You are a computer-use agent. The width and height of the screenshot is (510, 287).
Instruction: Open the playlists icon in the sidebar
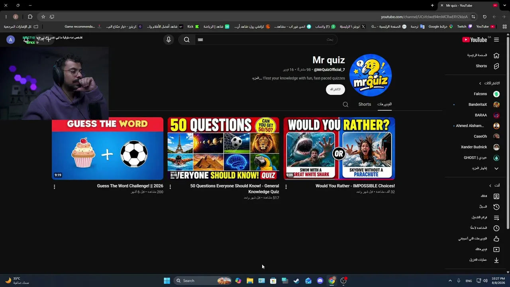496,218
